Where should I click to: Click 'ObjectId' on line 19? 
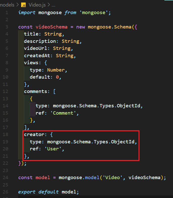(123, 142)
